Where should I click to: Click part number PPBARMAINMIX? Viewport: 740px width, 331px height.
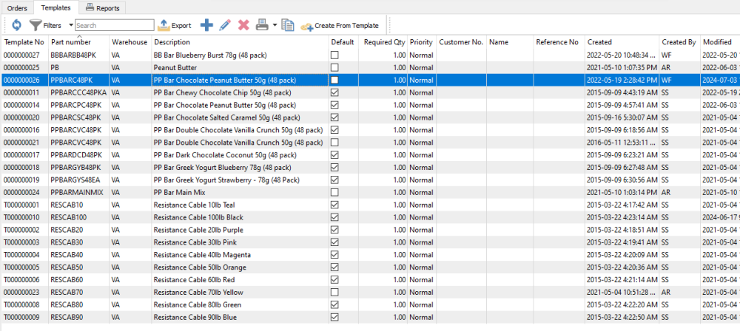click(77, 192)
